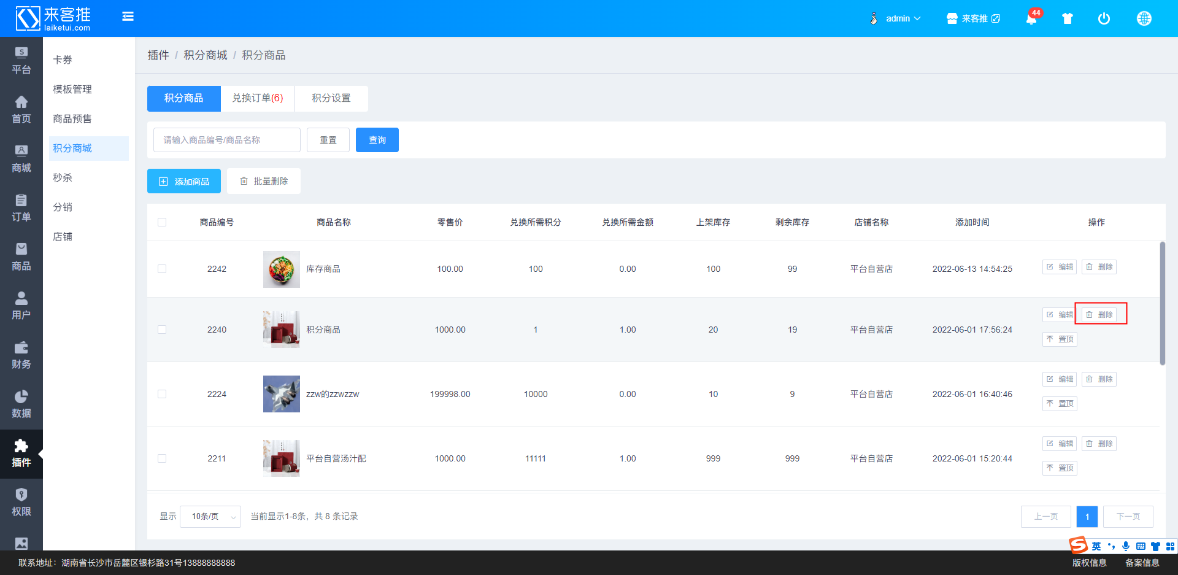
Task: Toggle the hamburger menu collapse icon
Action: coord(128,17)
